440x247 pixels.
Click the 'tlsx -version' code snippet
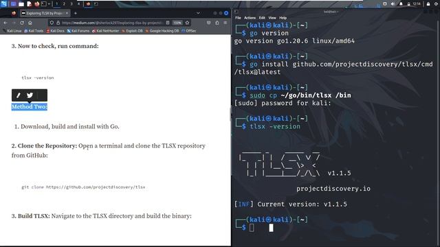(x=38, y=78)
